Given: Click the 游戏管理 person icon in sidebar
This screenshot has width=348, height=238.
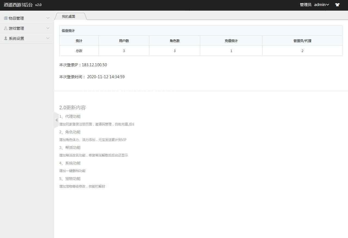Looking at the screenshot, I should click(5, 28).
